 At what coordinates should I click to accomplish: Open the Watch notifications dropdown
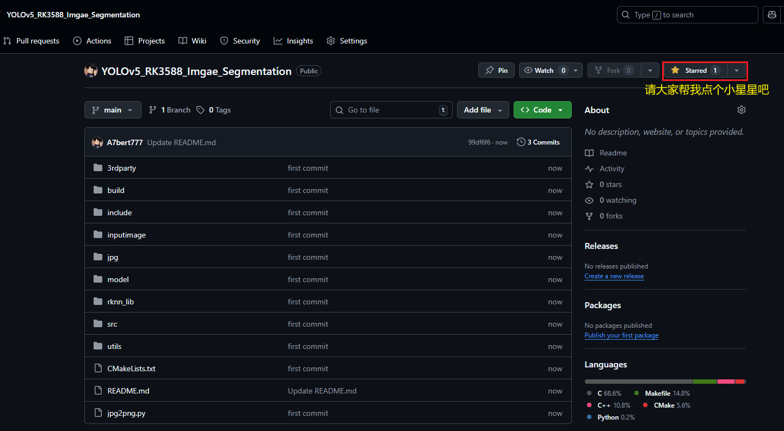pos(551,71)
